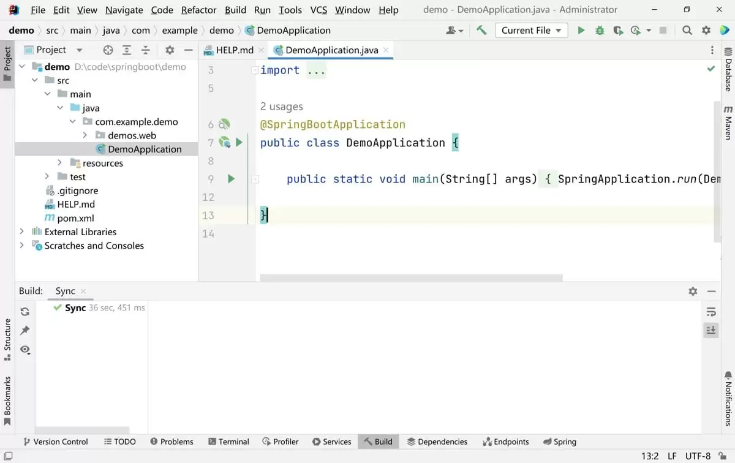Click the editor horizontal scrollbar

coord(411,277)
